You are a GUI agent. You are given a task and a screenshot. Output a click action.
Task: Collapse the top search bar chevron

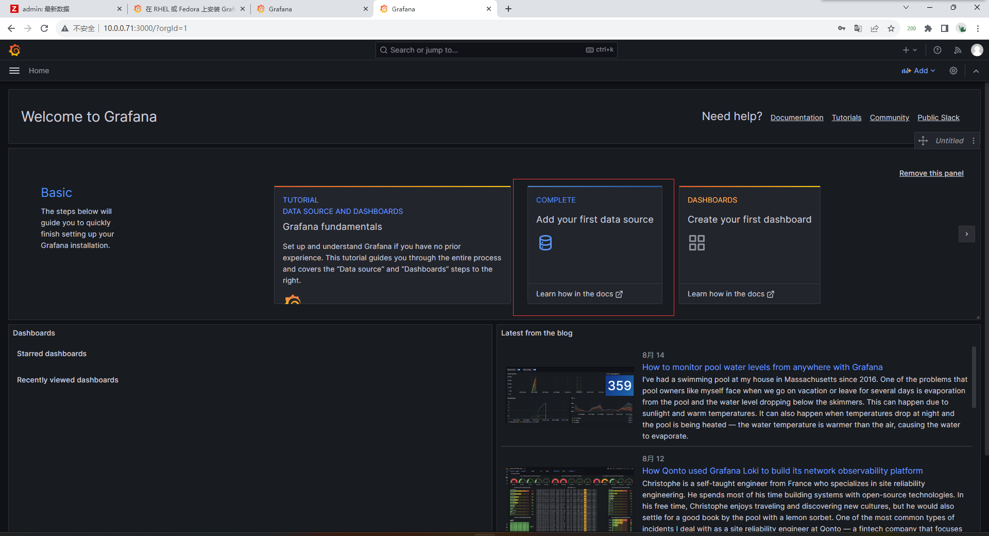[976, 71]
